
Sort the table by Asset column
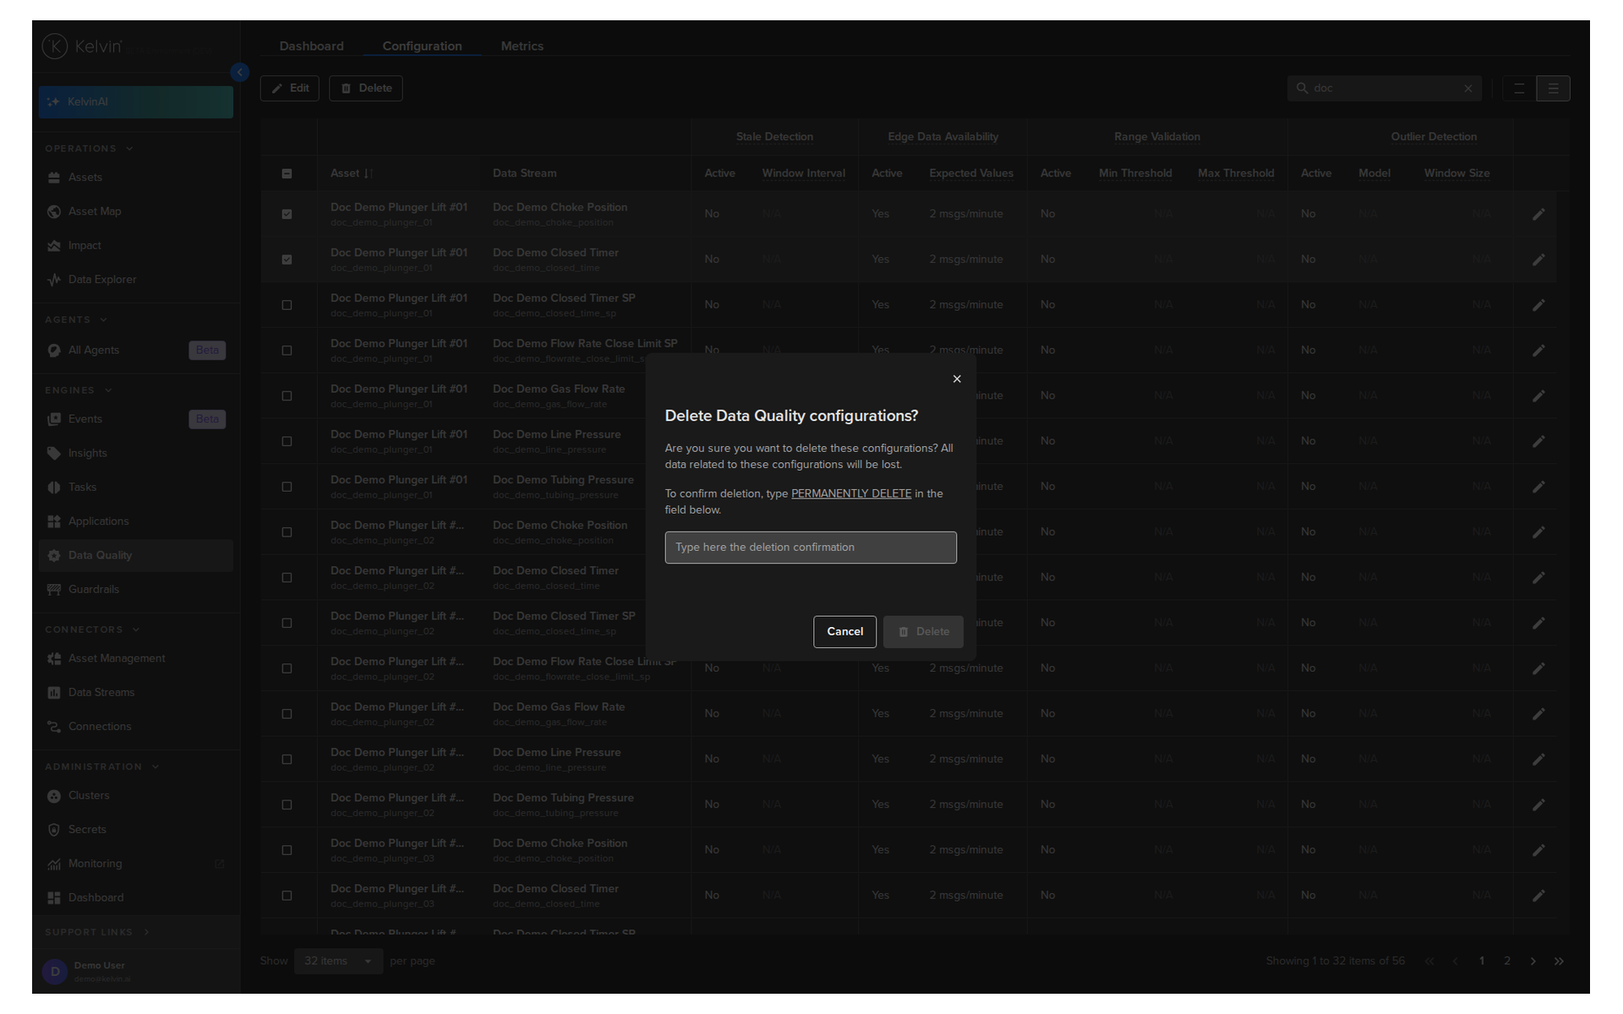click(351, 173)
